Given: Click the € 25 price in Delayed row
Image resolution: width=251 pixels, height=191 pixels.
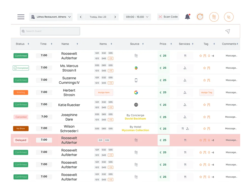Looking at the screenshot, I should click(x=163, y=140).
